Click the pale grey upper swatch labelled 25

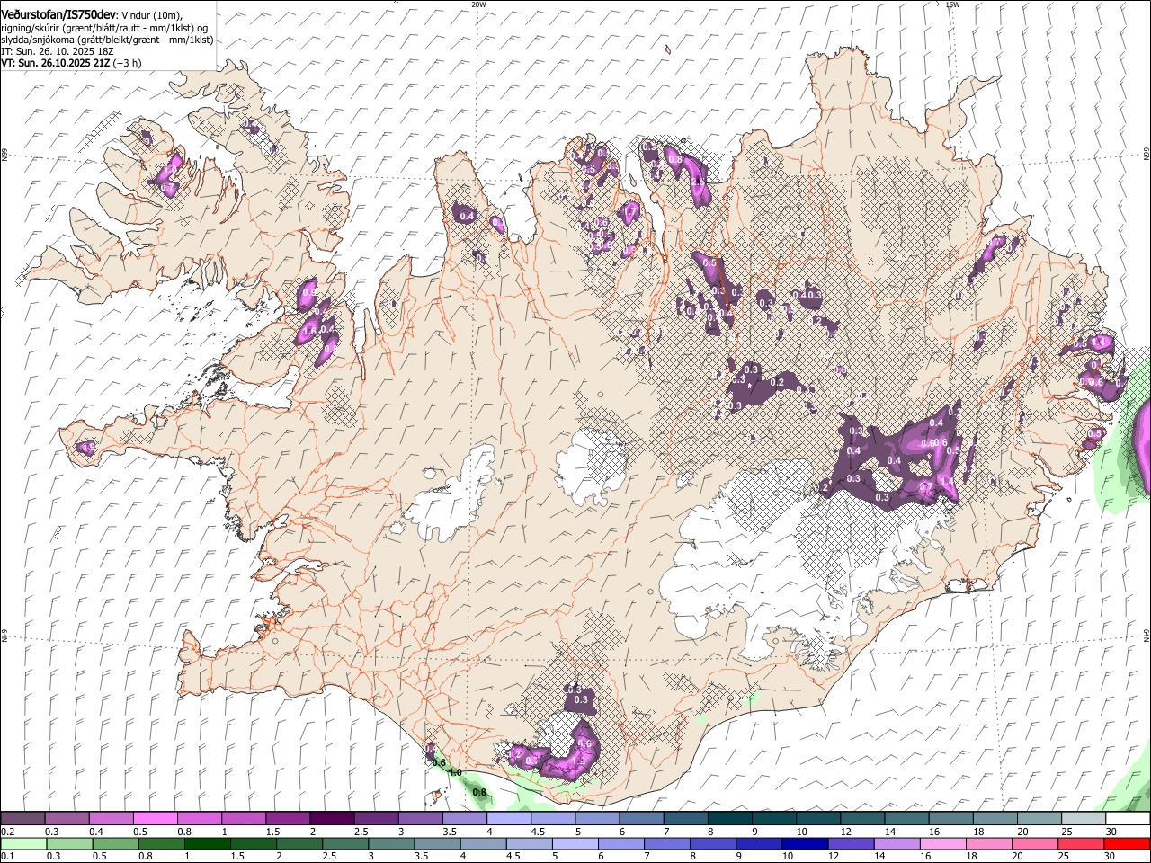1083,819
